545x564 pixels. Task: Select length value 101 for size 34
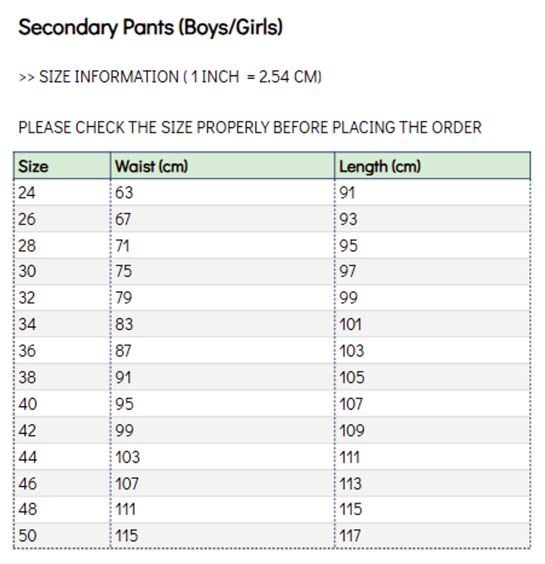coord(350,324)
